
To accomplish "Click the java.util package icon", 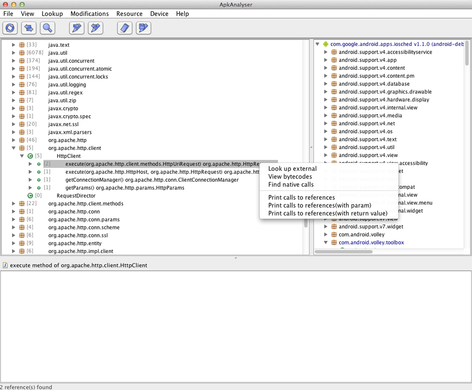I will [x=22, y=53].
